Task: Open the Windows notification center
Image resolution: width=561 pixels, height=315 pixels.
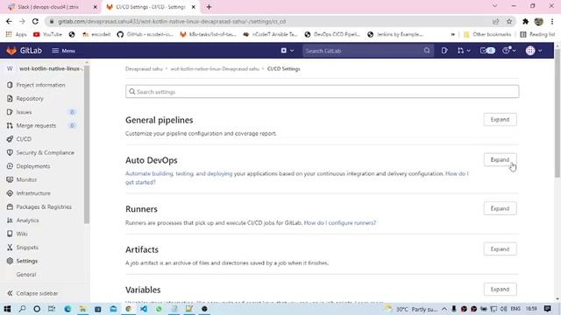Action: 547,309
